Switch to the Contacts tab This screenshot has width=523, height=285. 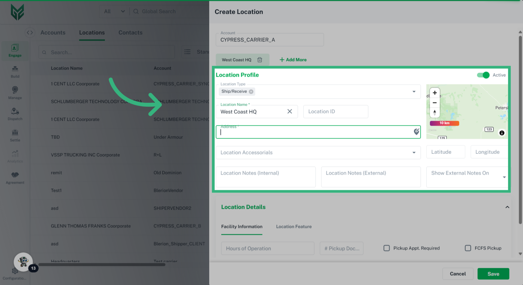coord(130,33)
